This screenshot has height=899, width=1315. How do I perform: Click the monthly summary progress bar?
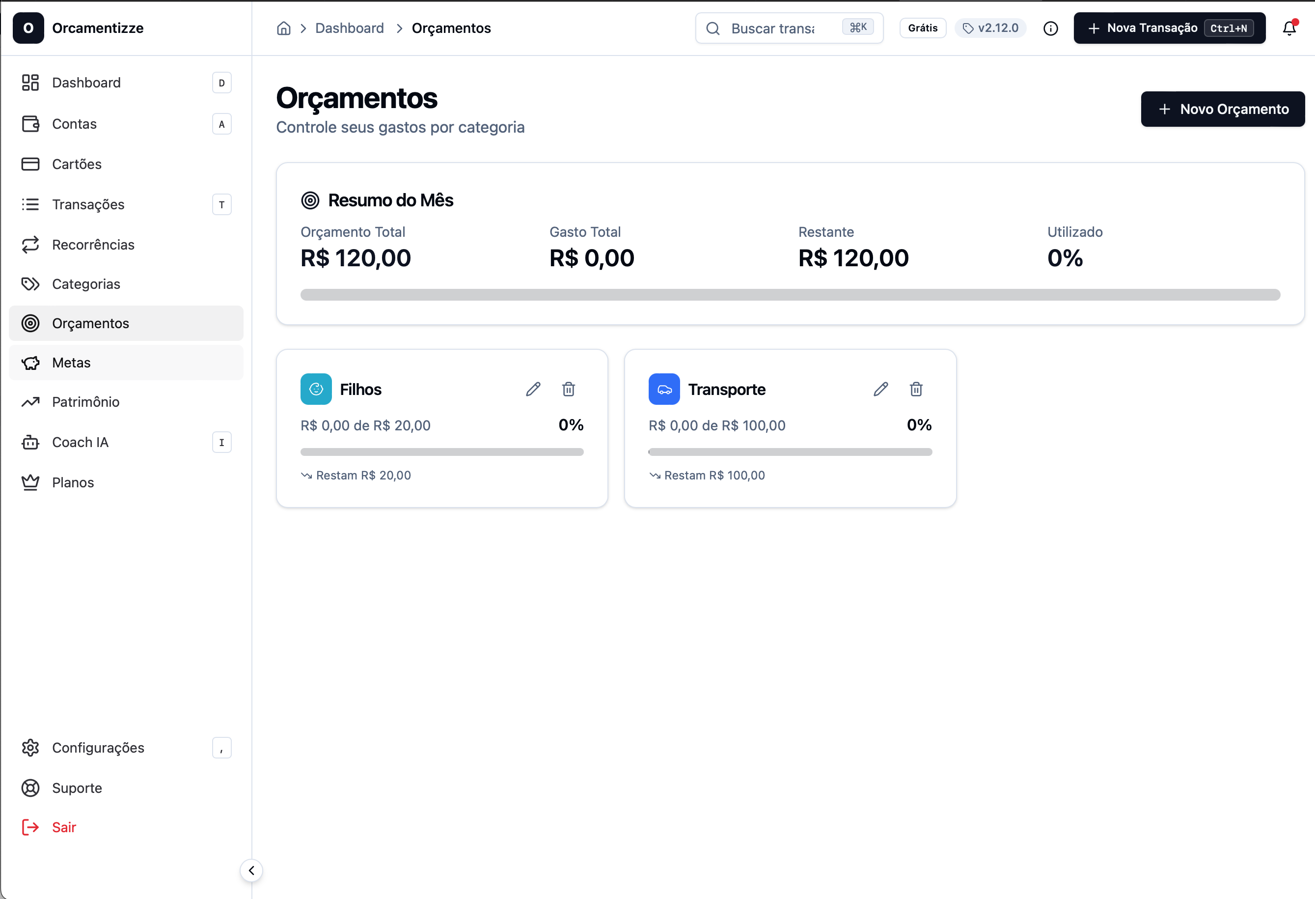(x=790, y=294)
